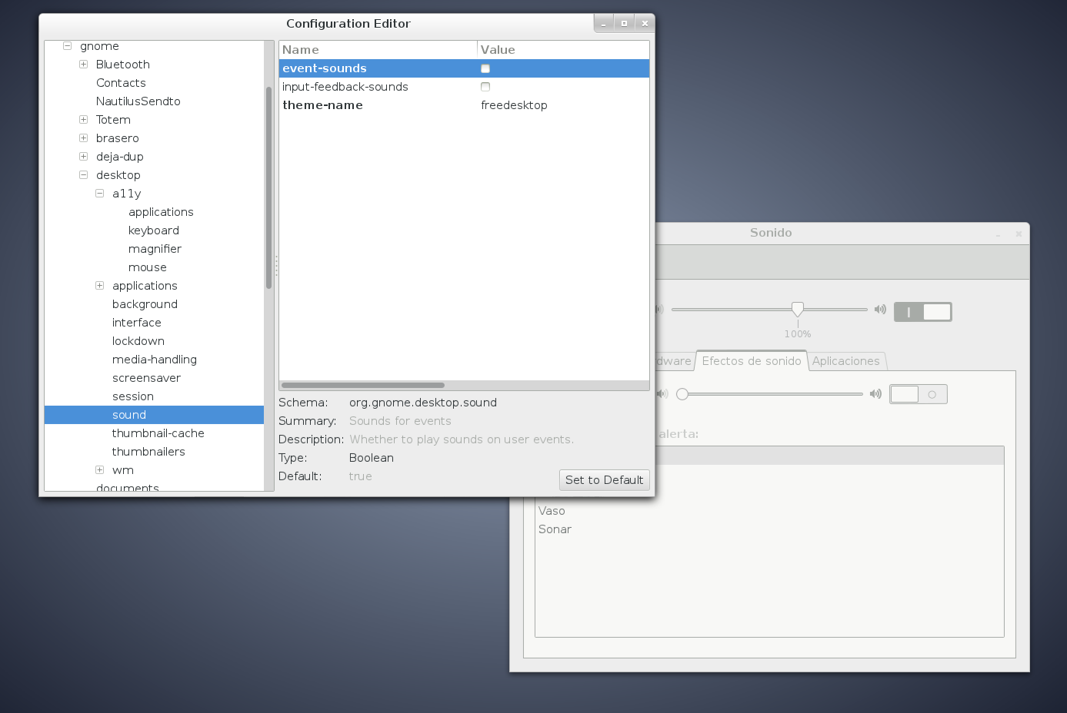Switch to the Aplicaciones tab
This screenshot has width=1067, height=713.
coord(845,361)
